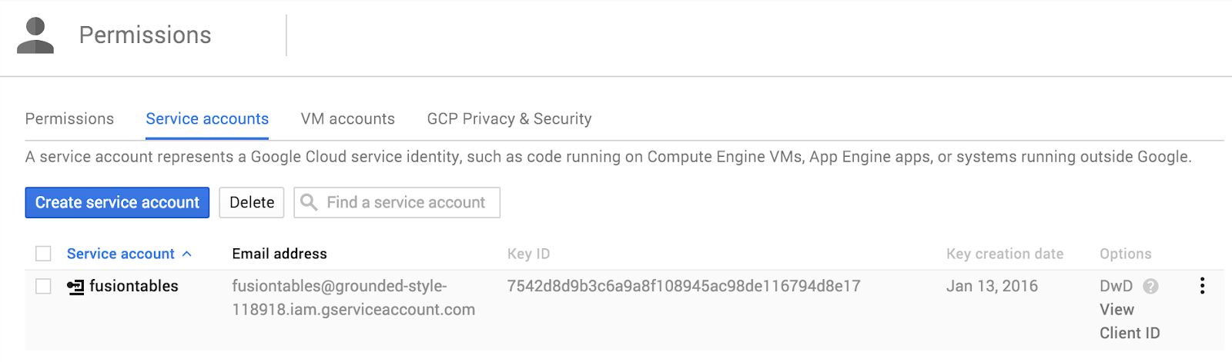The width and height of the screenshot is (1232, 362).
Task: Check the fusiontables row checkbox
Action: tap(44, 287)
